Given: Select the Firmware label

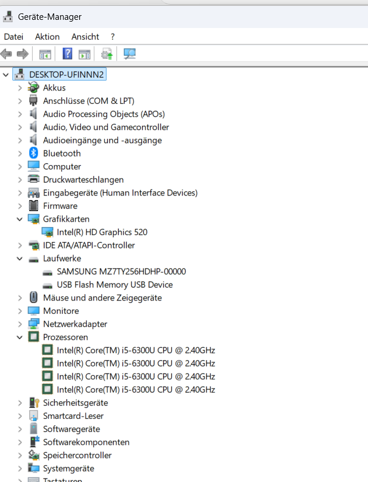Looking at the screenshot, I should 60,205.
